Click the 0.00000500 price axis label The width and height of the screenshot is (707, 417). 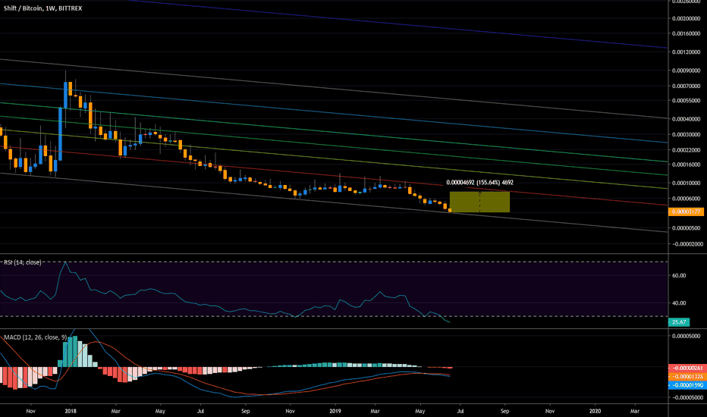(x=687, y=227)
